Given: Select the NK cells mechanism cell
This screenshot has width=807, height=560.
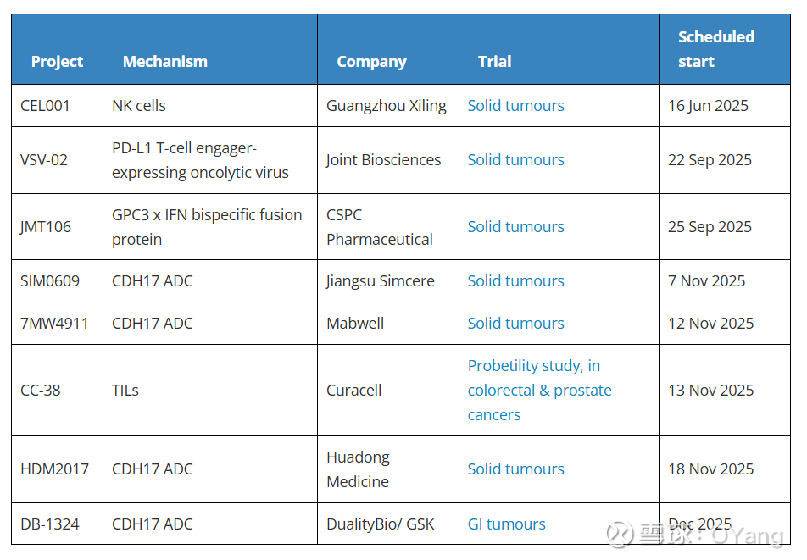Looking at the screenshot, I should [139, 106].
